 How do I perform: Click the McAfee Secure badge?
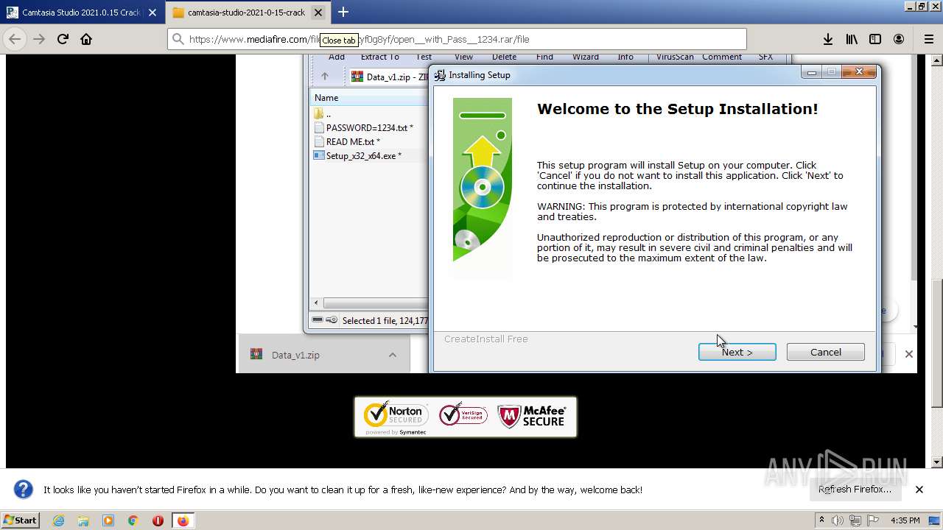[532, 416]
